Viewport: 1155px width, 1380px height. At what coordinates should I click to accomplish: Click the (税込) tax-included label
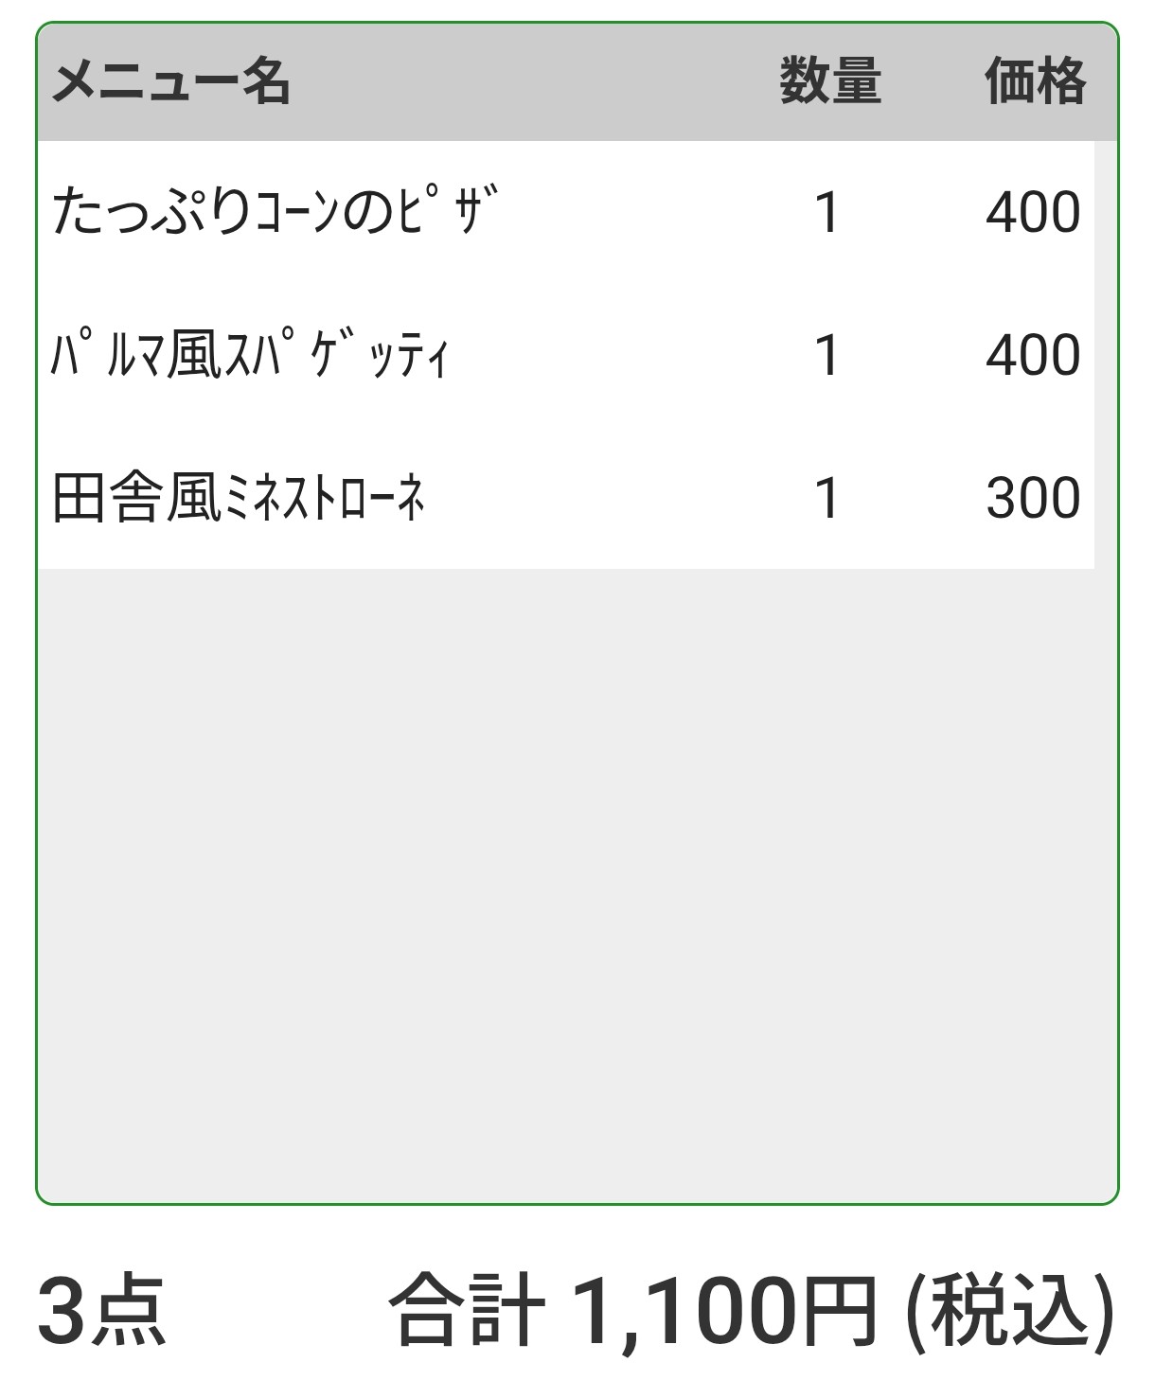coord(1010,1311)
